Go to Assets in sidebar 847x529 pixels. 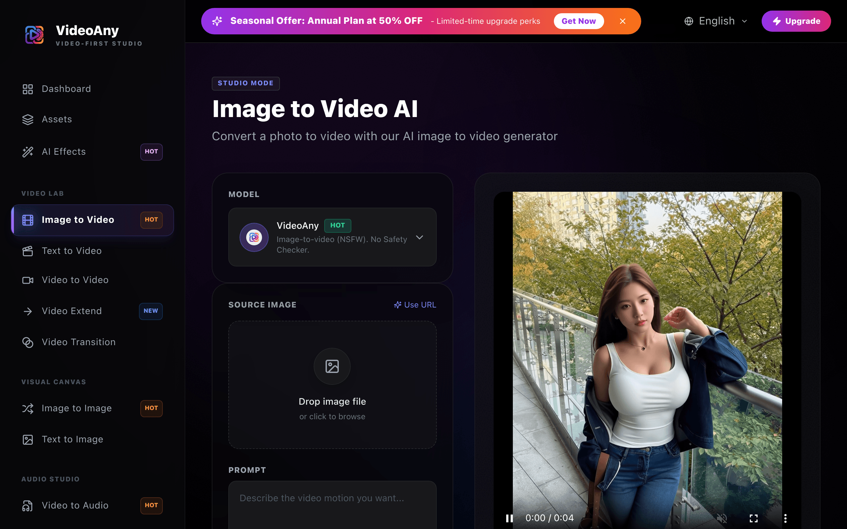point(92,120)
